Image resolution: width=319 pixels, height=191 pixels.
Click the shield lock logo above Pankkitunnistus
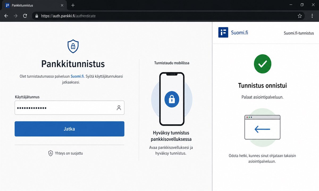(73, 46)
